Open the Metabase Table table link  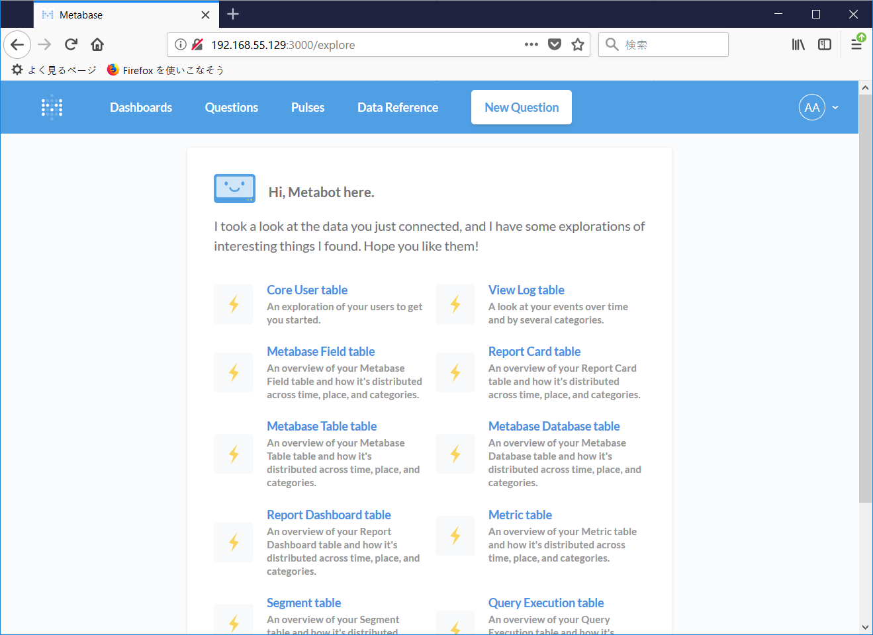322,426
